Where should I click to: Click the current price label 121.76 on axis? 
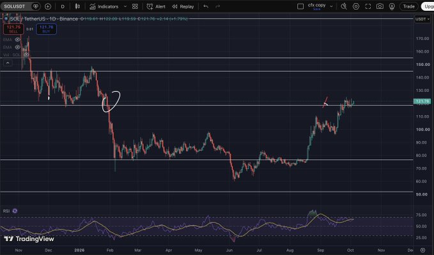coord(422,102)
